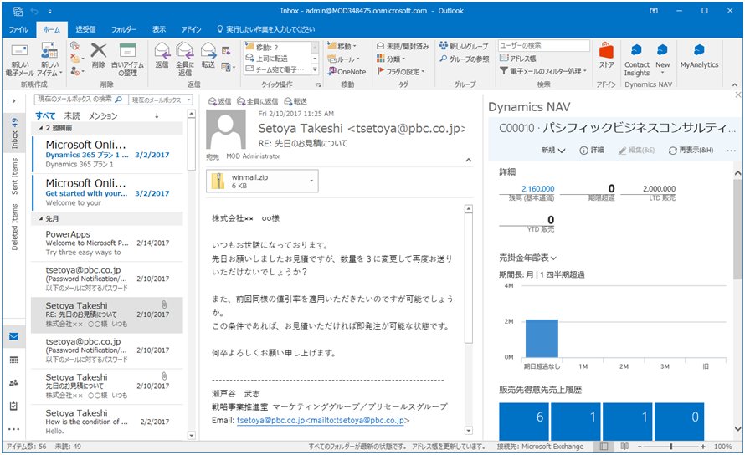The image size is (745, 455).
Task: Open the 分類 categorize dropdown
Action: point(391,59)
